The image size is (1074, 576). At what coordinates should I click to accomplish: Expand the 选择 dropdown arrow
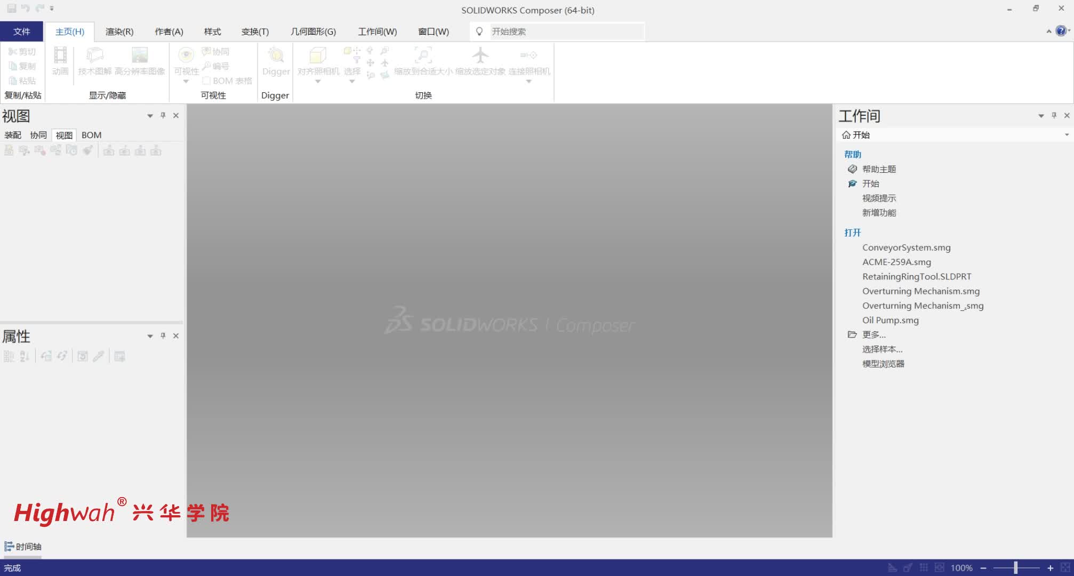click(x=352, y=82)
